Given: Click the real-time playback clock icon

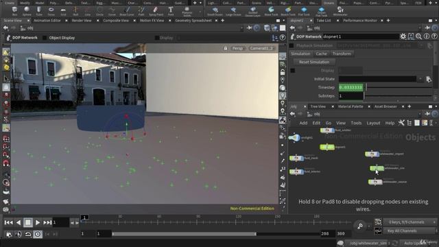Looking at the screenshot, I should tap(38, 234).
